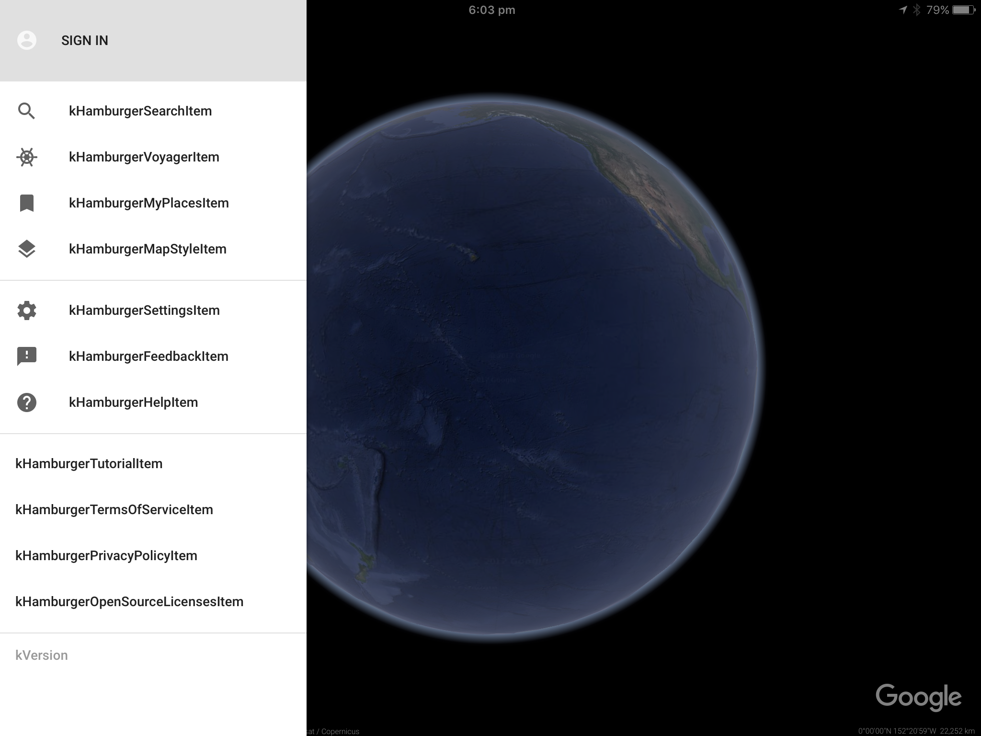Click the help question mark icon
The width and height of the screenshot is (981, 736).
tap(26, 402)
